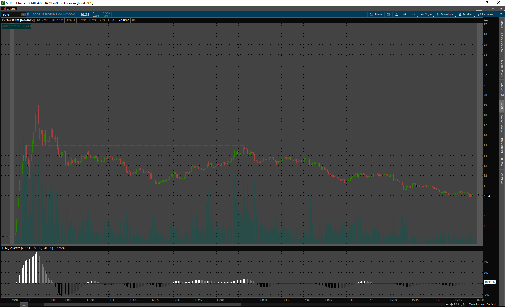Click the zoom in magnifier icon

[456, 304]
